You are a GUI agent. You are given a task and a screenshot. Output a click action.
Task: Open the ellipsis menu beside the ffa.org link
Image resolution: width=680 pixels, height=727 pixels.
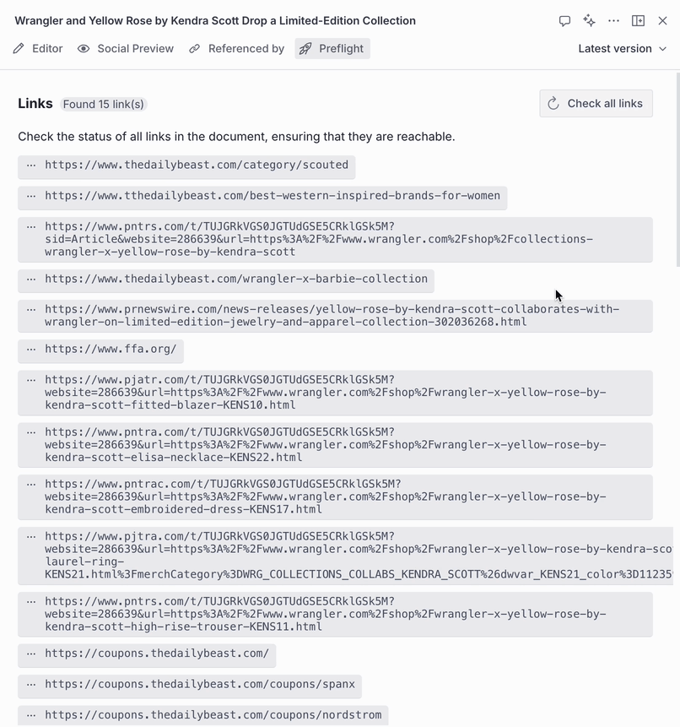(31, 350)
